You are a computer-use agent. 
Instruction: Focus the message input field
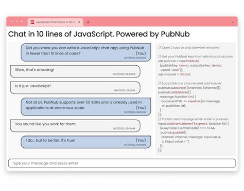coord(122,163)
